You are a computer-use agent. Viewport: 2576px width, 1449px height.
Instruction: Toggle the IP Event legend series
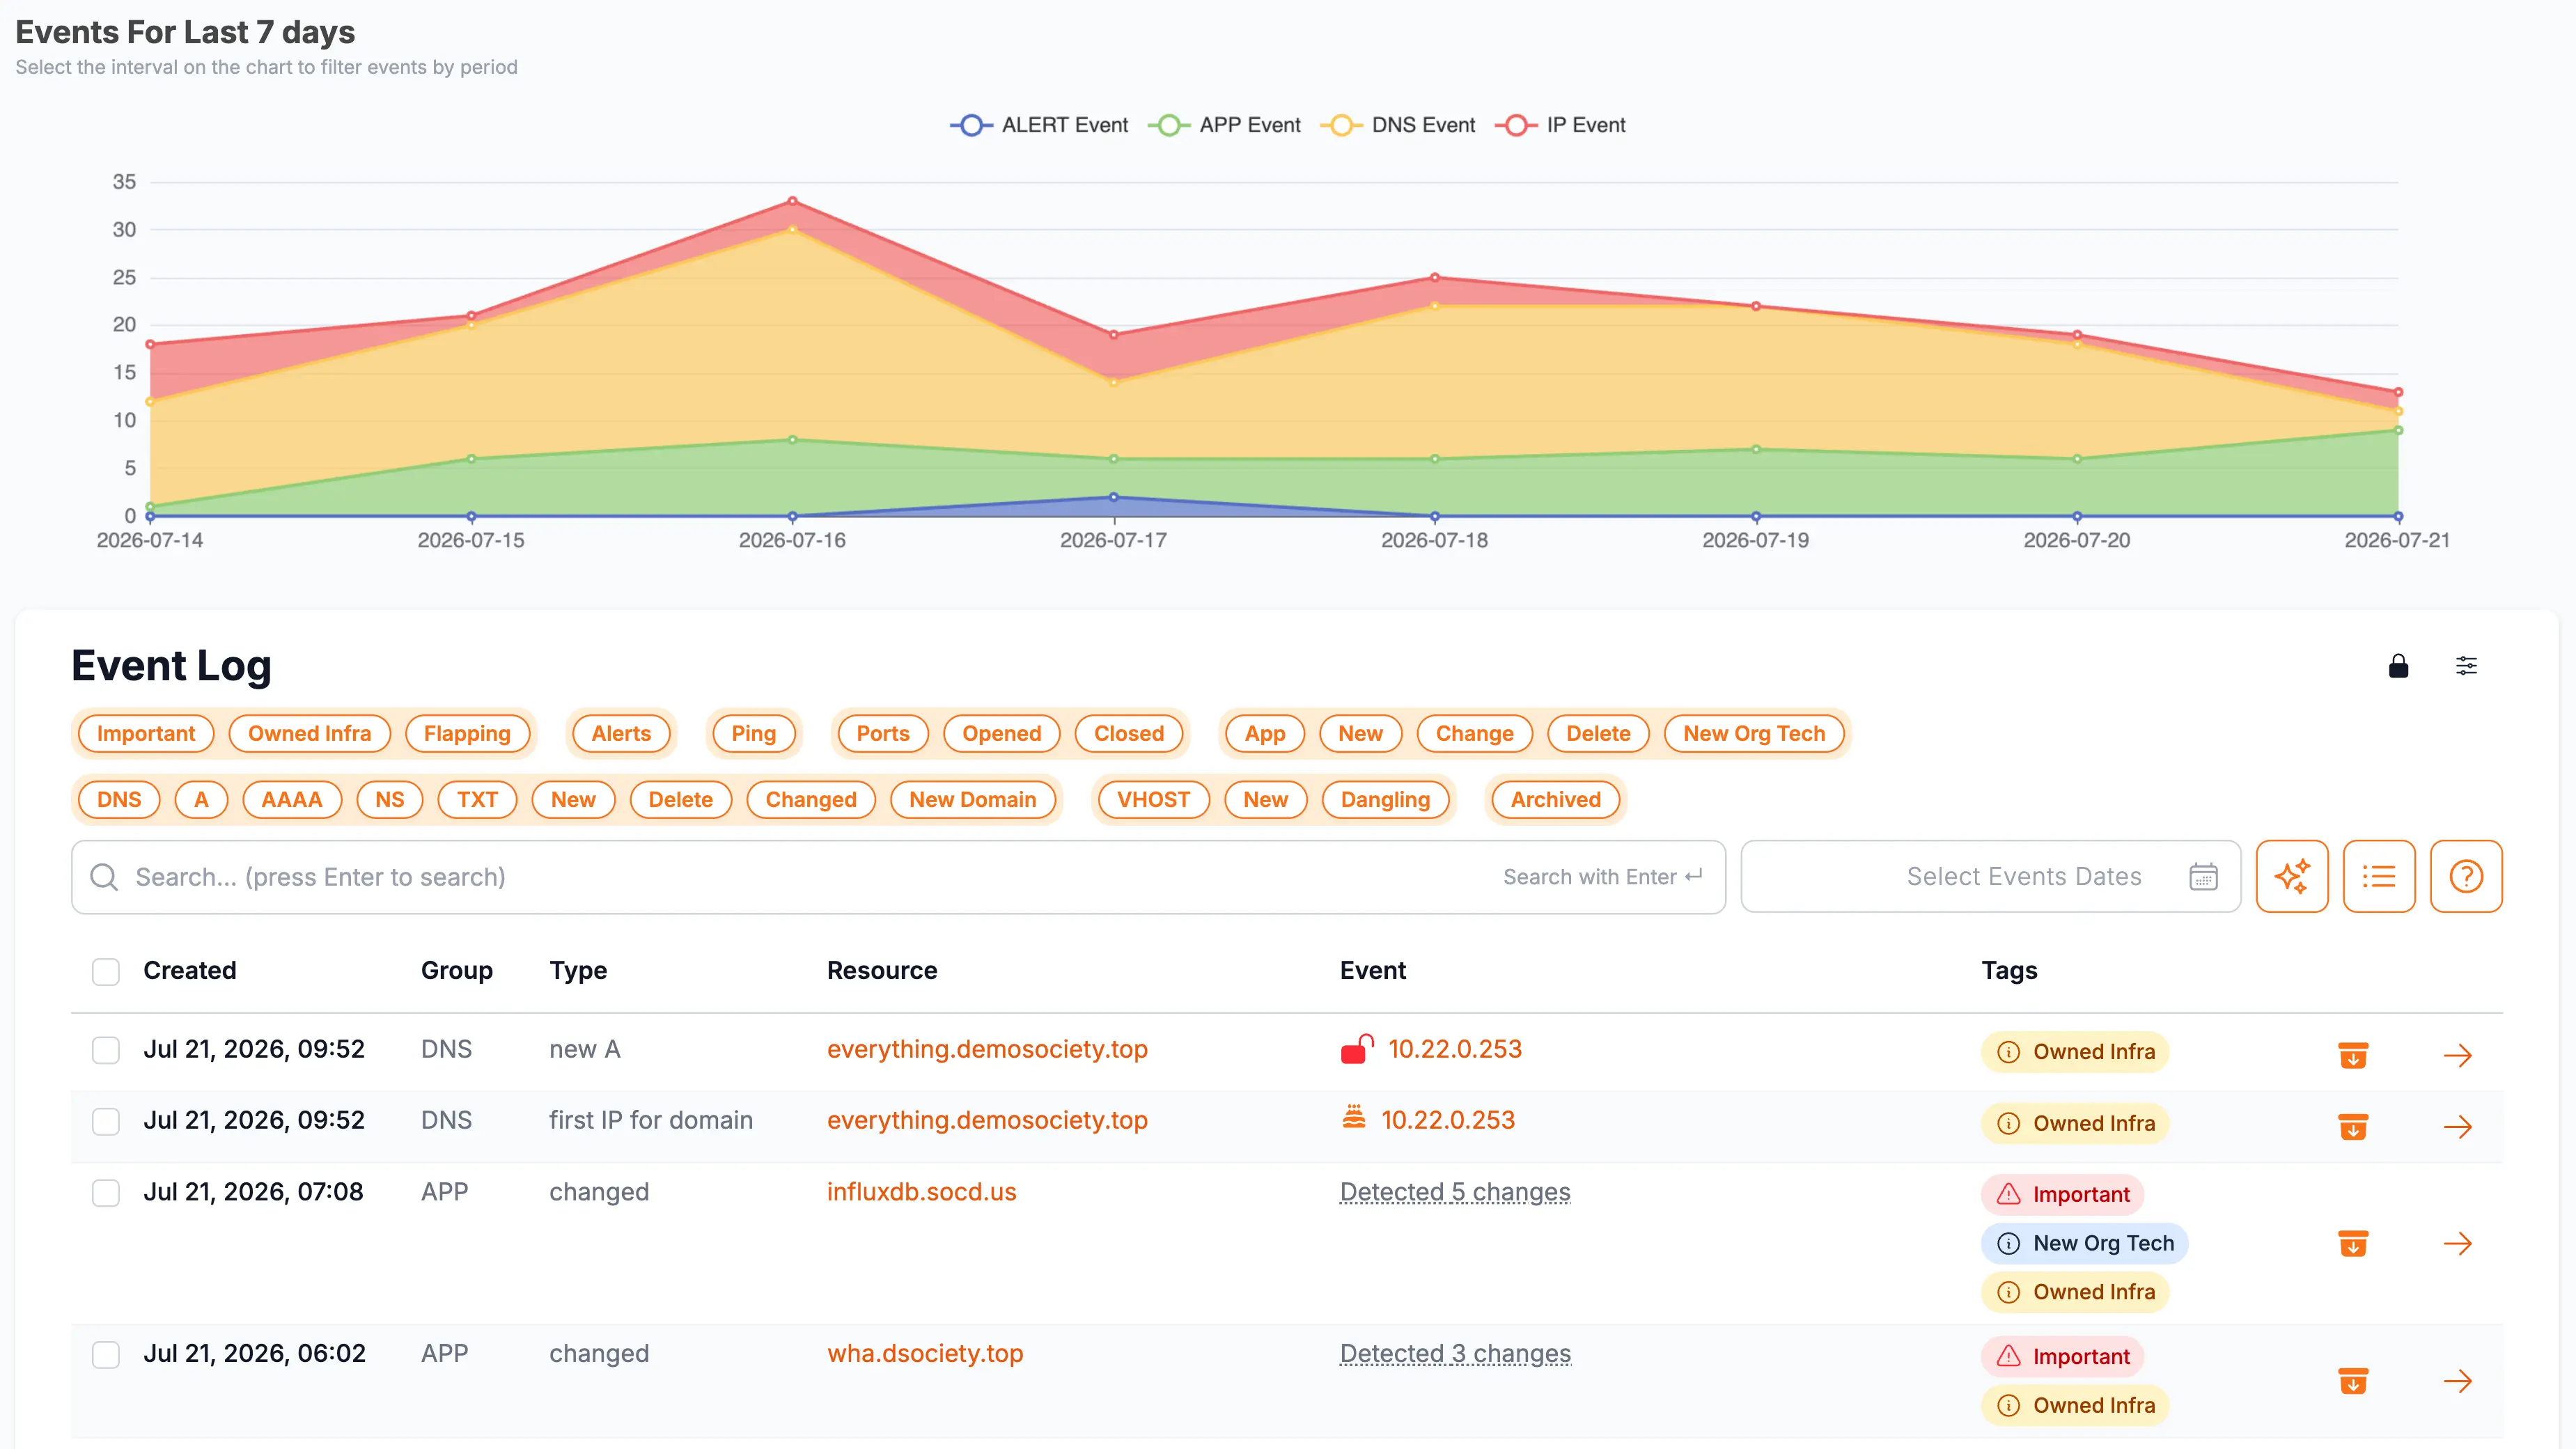pos(1560,125)
